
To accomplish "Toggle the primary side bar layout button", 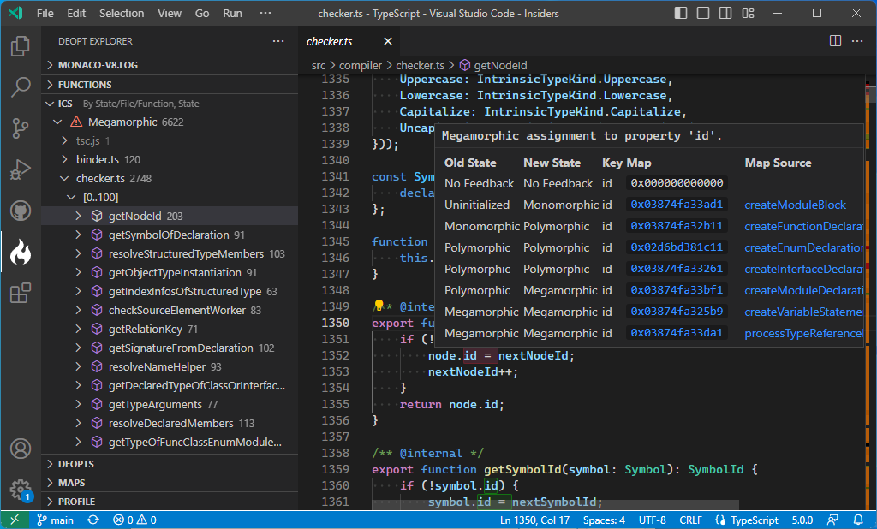I will tap(681, 14).
